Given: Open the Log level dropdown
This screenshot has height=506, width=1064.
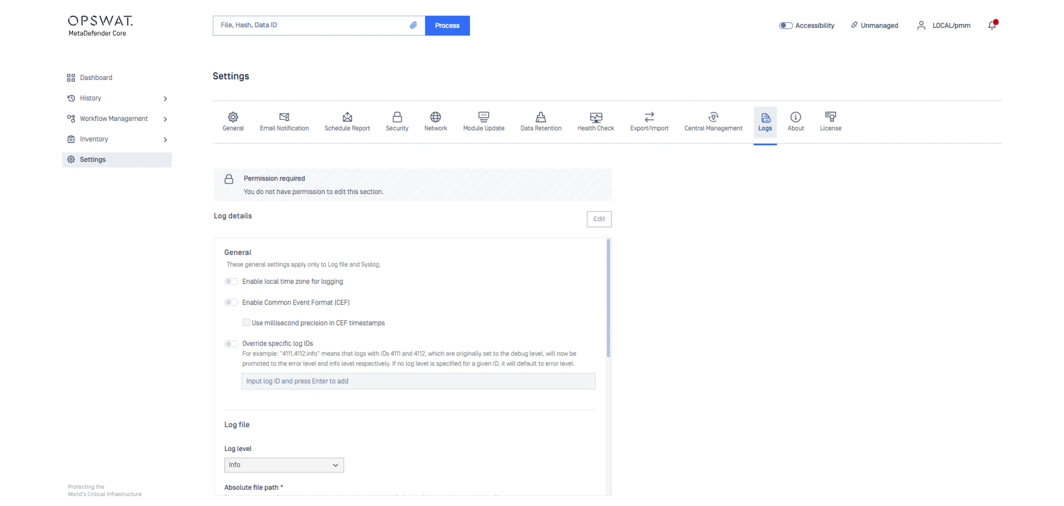Looking at the screenshot, I should coord(284,465).
